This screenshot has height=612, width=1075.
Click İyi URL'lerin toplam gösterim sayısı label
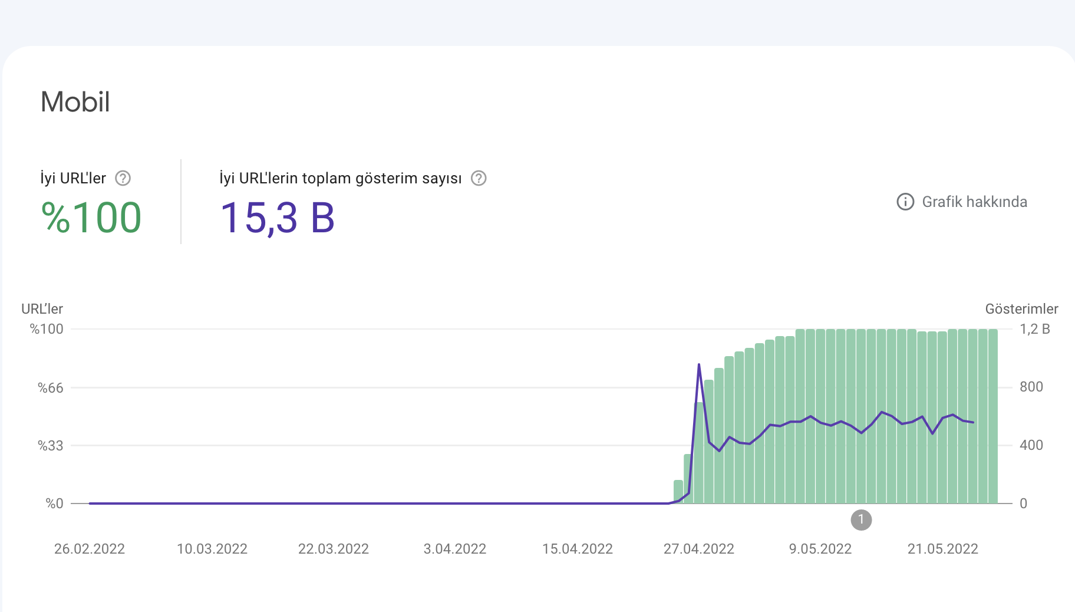[x=341, y=178]
